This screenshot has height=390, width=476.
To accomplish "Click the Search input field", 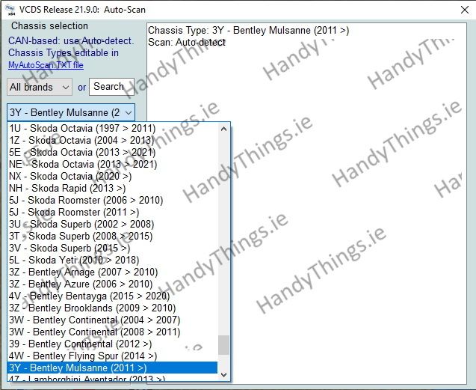I will click(112, 87).
